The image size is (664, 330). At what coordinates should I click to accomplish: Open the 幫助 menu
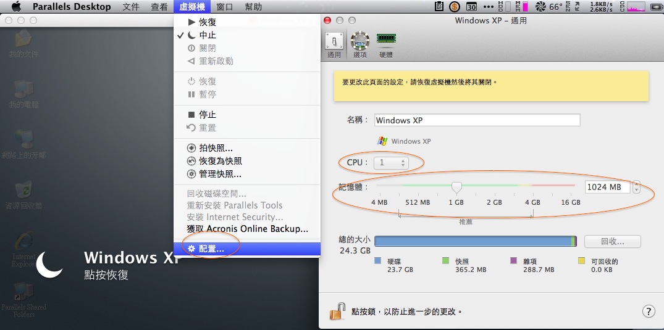coord(253,6)
